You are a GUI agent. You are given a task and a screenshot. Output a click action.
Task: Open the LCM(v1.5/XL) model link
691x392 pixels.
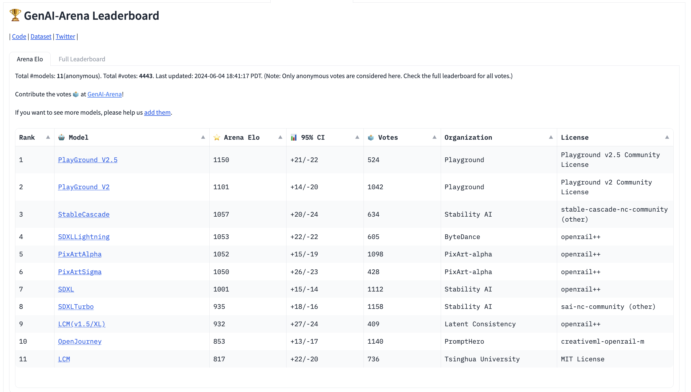point(82,324)
